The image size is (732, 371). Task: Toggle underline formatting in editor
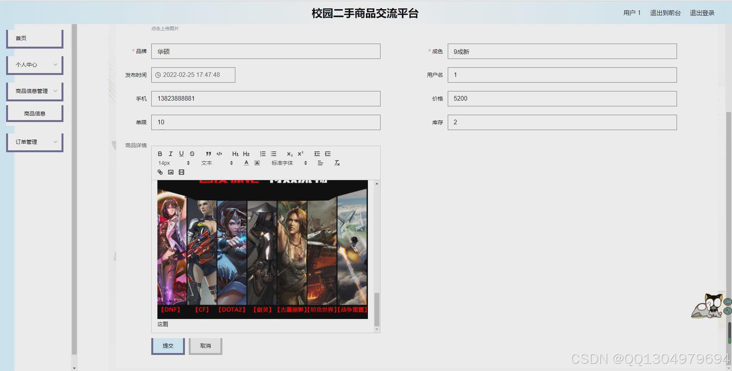coord(181,154)
